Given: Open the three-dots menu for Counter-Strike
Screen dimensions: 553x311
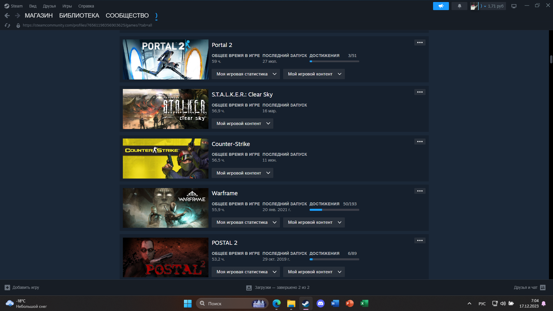Looking at the screenshot, I should tap(420, 142).
